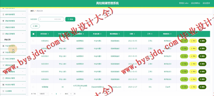Click the icon beside 考核记录管理
214x96 pixels.
[x=3, y=59]
